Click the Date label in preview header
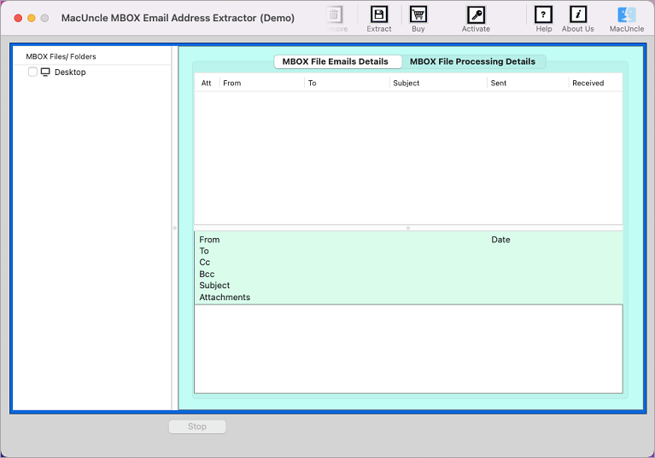Screen dimensions: 655x458 point(500,240)
